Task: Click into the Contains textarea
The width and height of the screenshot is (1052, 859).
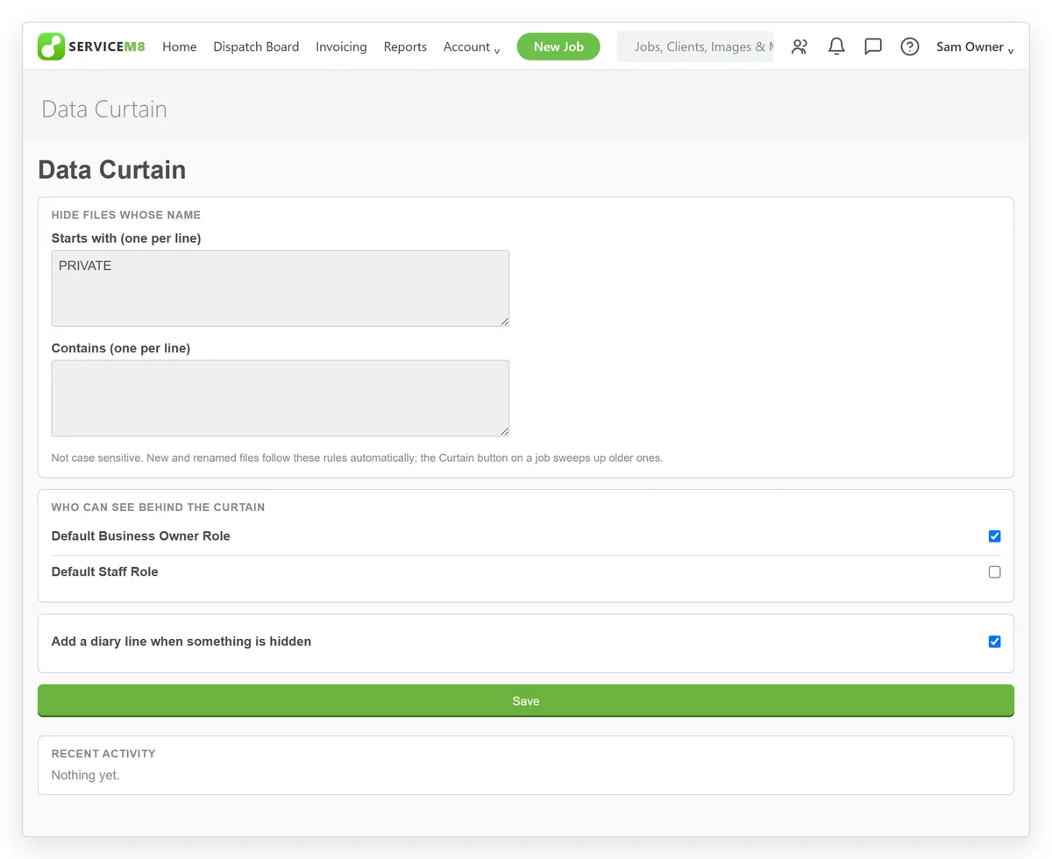Action: [281, 398]
